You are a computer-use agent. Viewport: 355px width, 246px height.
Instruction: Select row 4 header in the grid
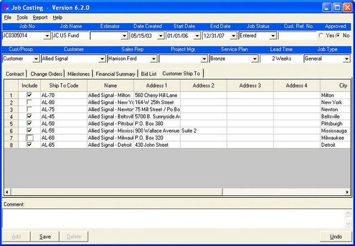[x=11, y=116]
